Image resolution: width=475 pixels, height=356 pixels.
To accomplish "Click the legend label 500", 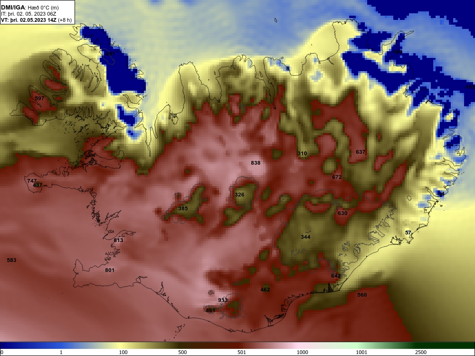I will tap(182, 352).
